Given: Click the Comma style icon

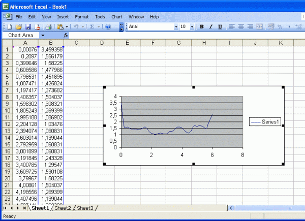Looking at the screenshot, I should (289, 26).
